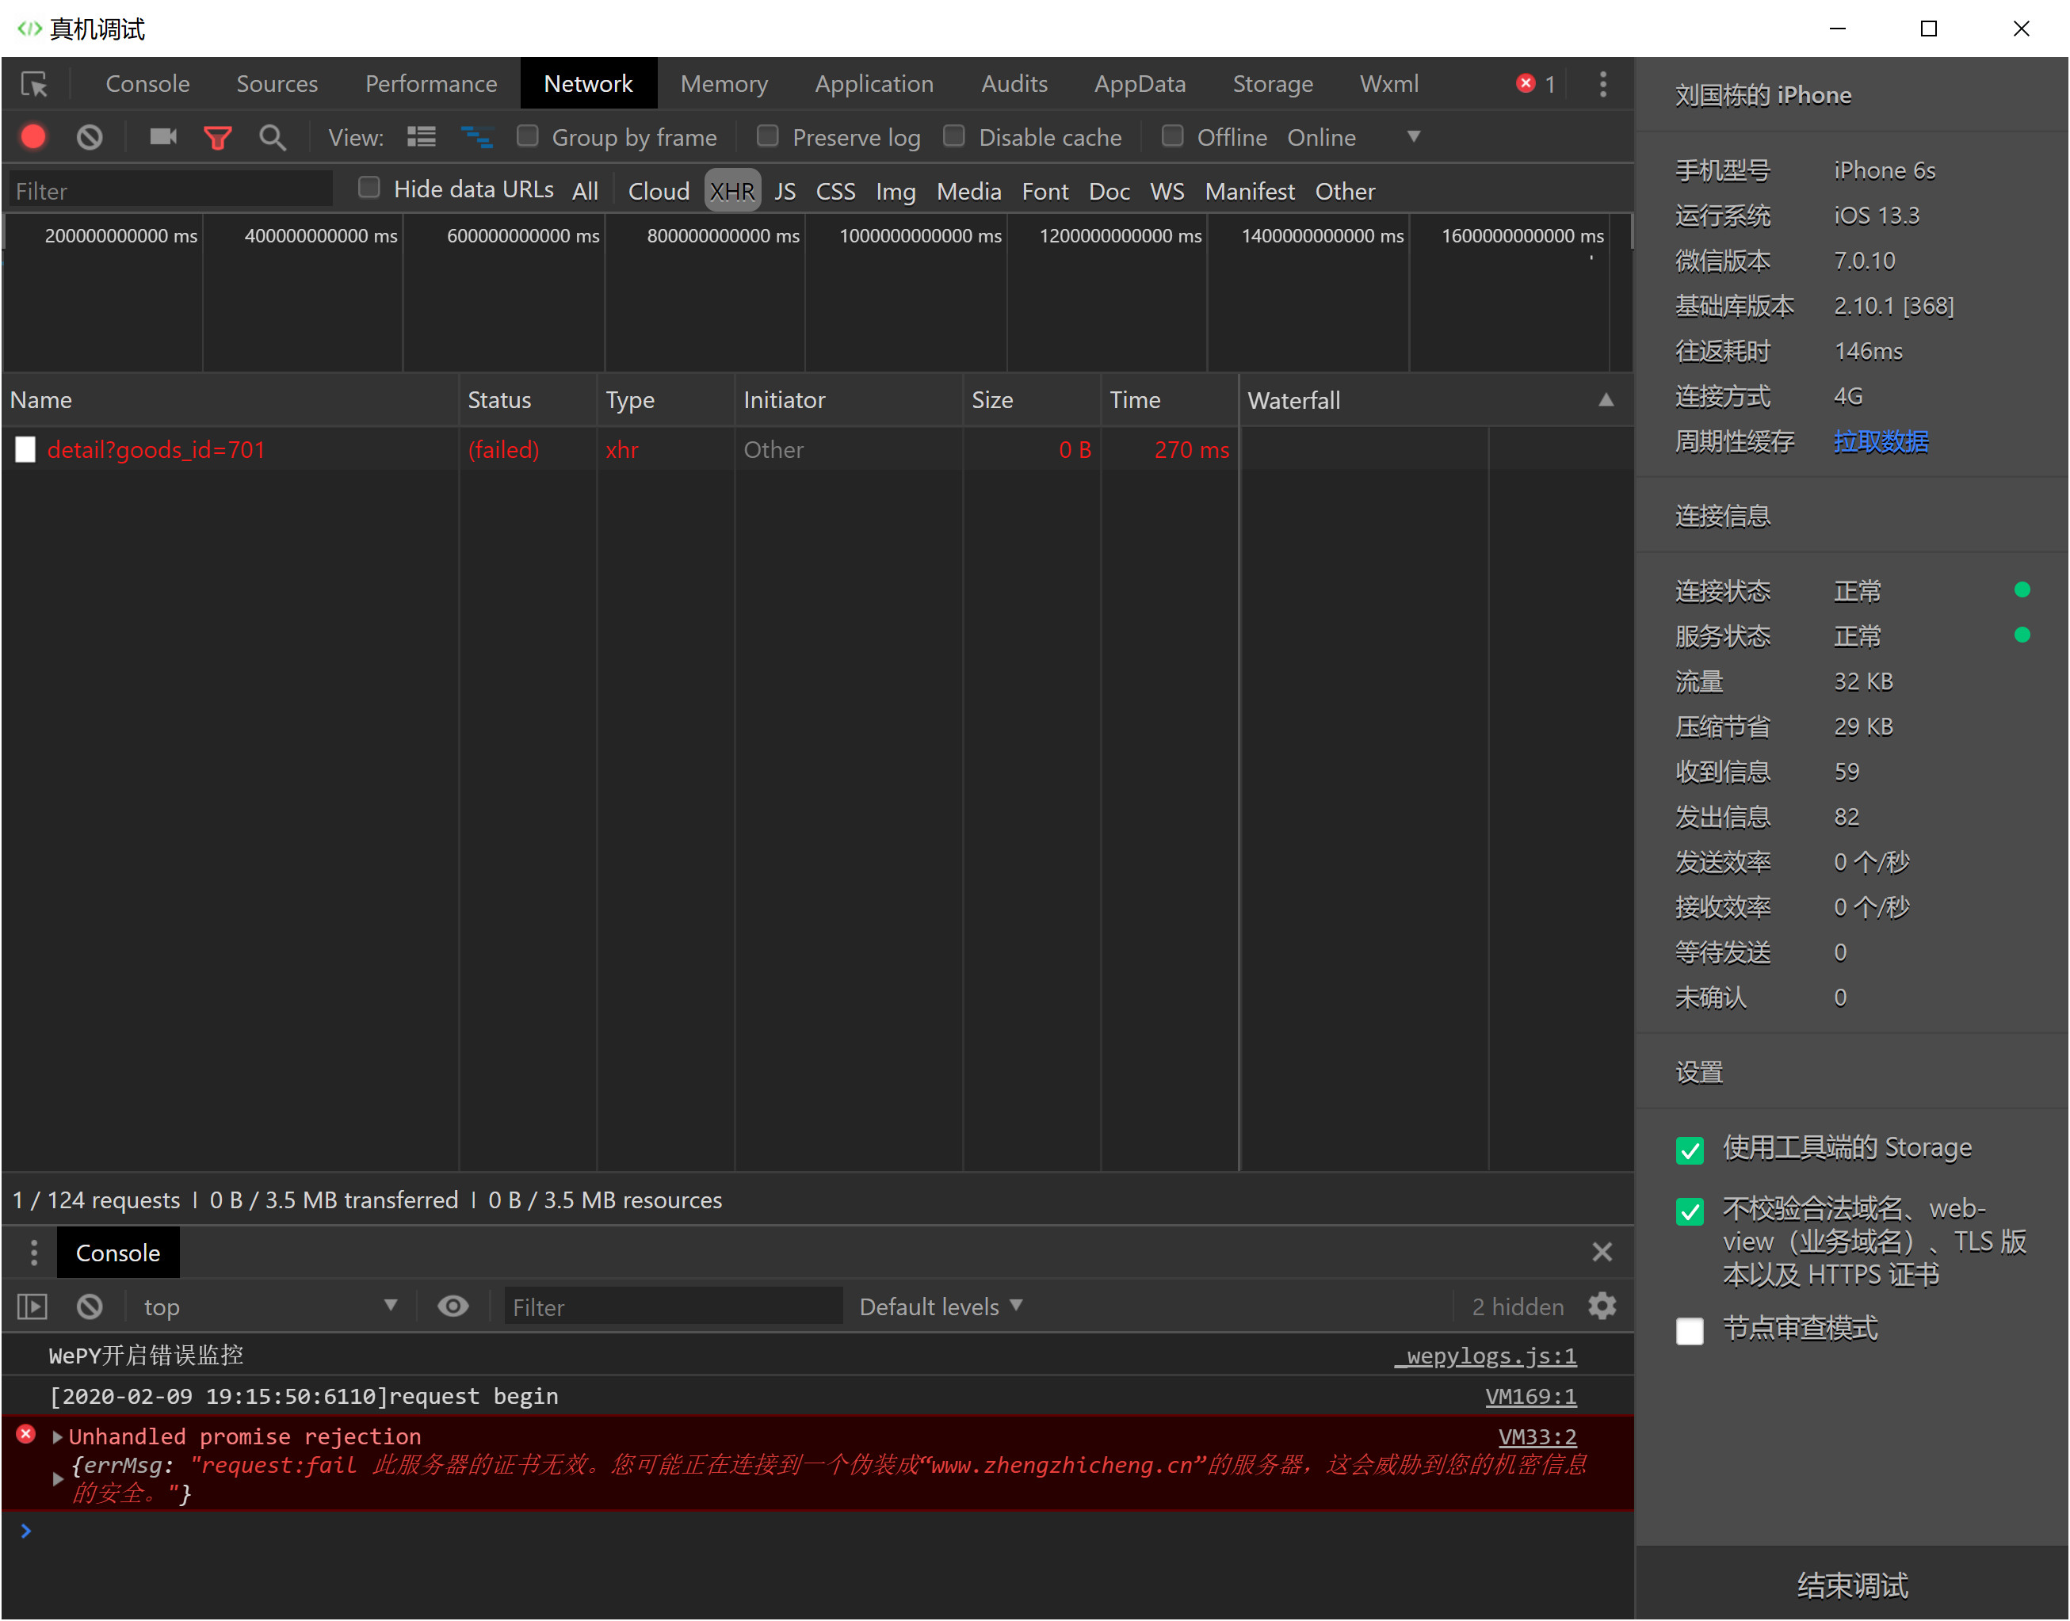
Task: Show the console sidebar panel icon
Action: pos(32,1306)
